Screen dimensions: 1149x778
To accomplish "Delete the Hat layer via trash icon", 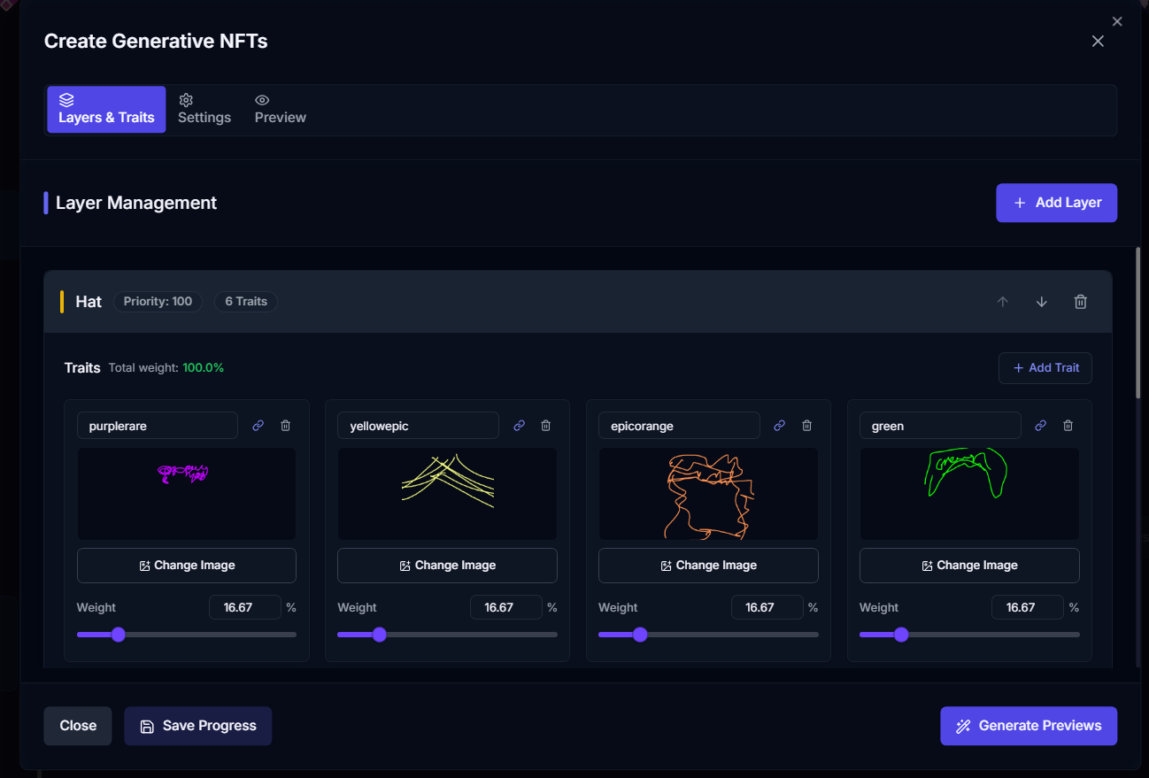I will [x=1080, y=302].
